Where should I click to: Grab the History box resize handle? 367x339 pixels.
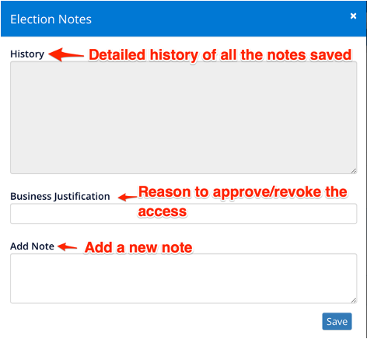click(354, 171)
